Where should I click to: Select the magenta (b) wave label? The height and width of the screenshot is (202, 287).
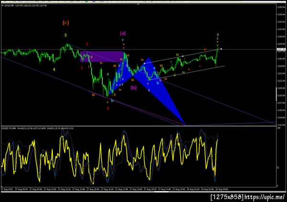(x=133, y=88)
